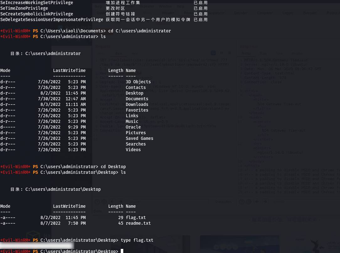Click the readme.txt length value 45

point(120,223)
